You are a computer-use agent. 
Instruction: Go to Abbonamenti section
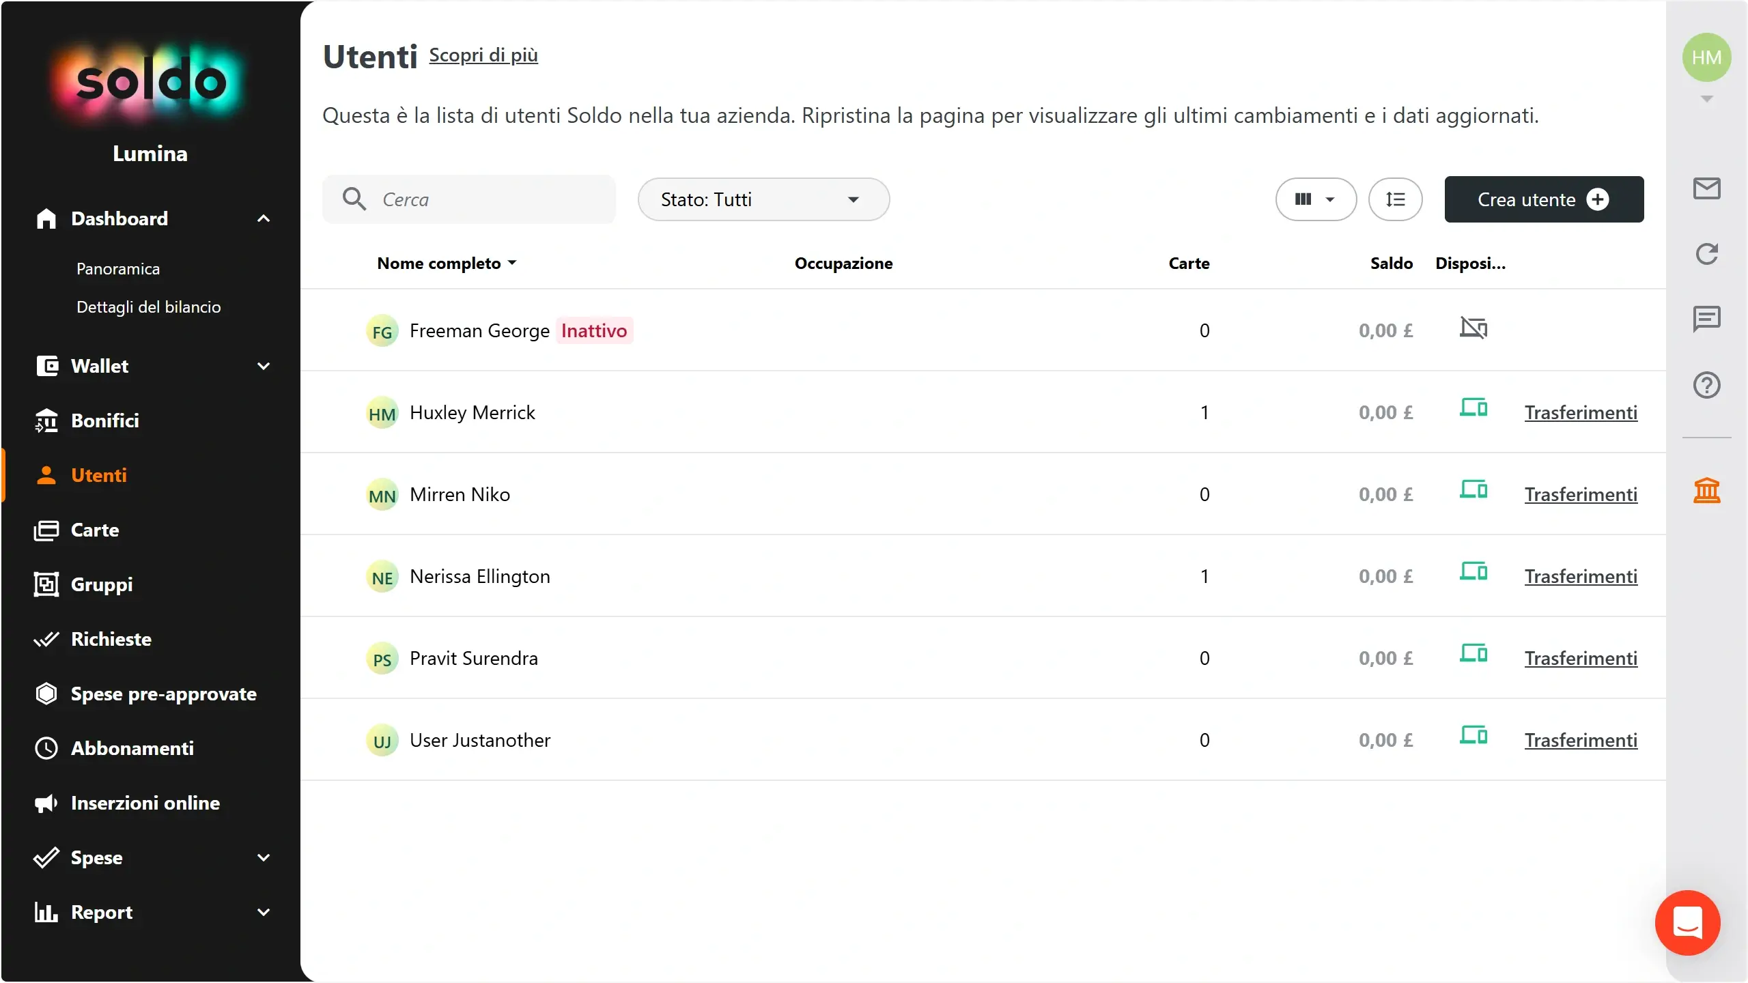click(x=132, y=748)
